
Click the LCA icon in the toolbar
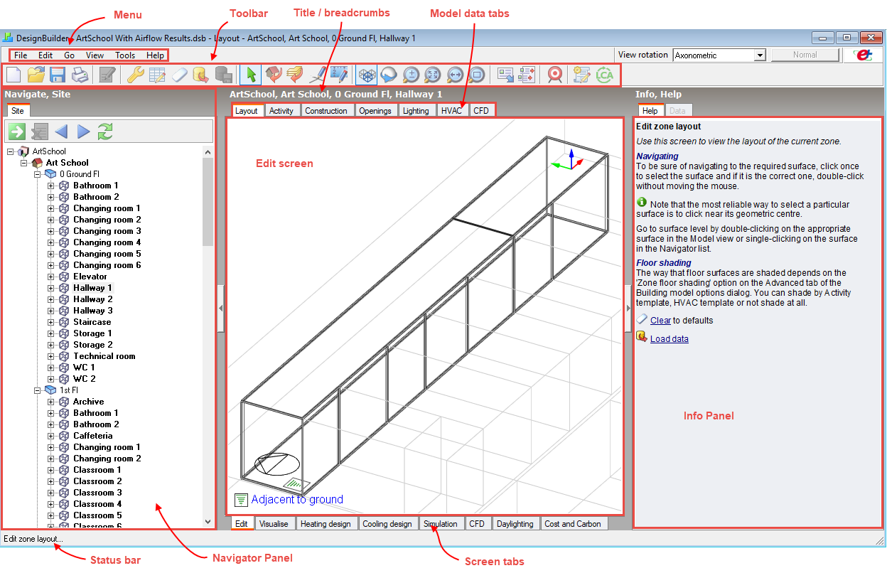coord(604,74)
